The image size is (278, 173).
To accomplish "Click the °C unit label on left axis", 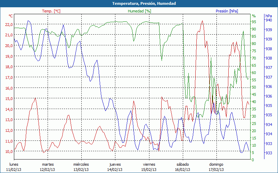I will tap(10, 16).
